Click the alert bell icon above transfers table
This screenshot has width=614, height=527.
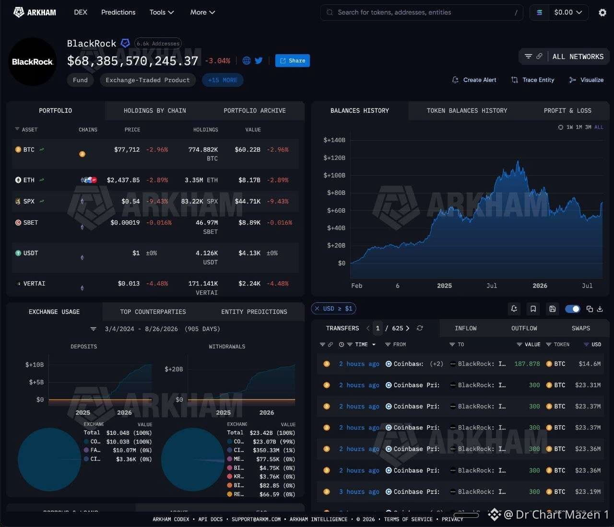click(x=514, y=309)
